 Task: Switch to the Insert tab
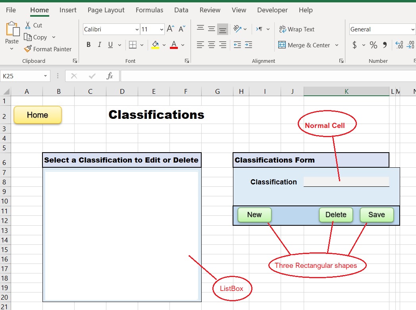click(68, 10)
